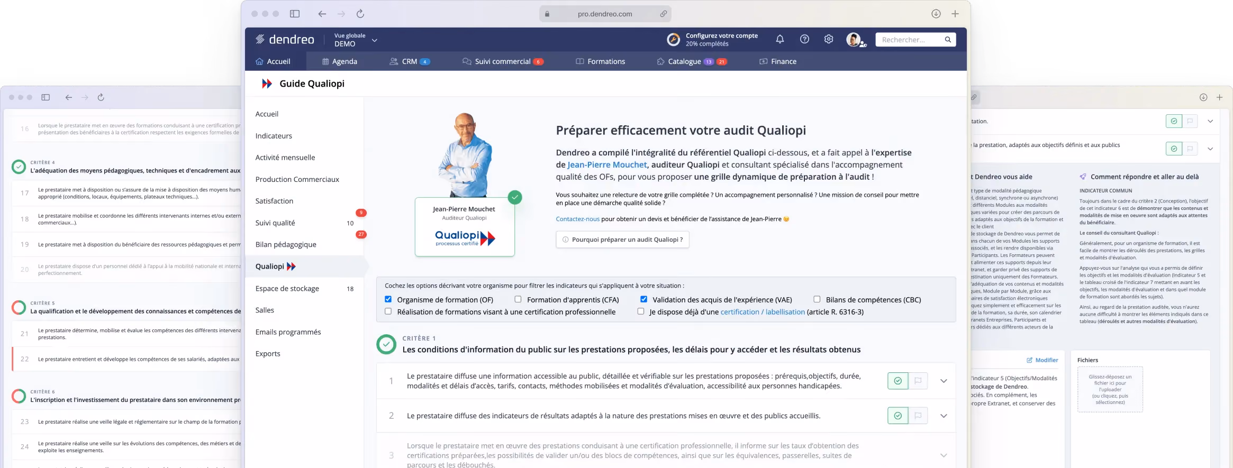Click the Rechercher search field
Image resolution: width=1233 pixels, height=468 pixels.
tap(915, 40)
